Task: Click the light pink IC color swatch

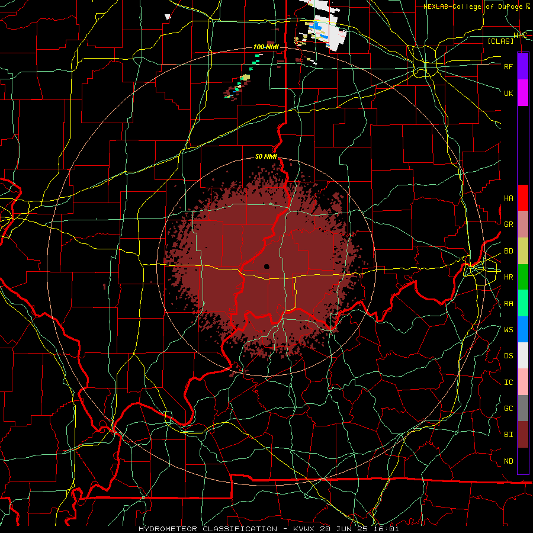Action: [x=523, y=382]
